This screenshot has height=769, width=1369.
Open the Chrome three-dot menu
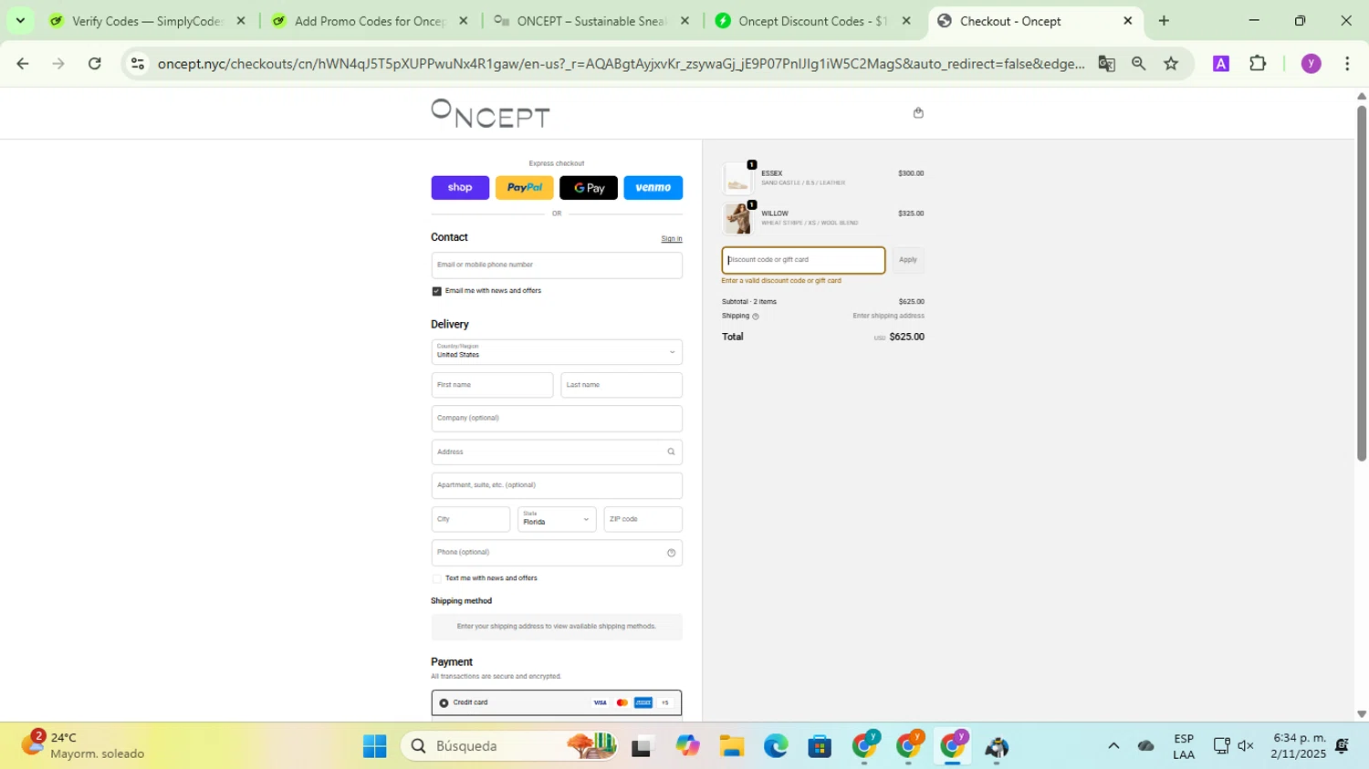[1347, 64]
